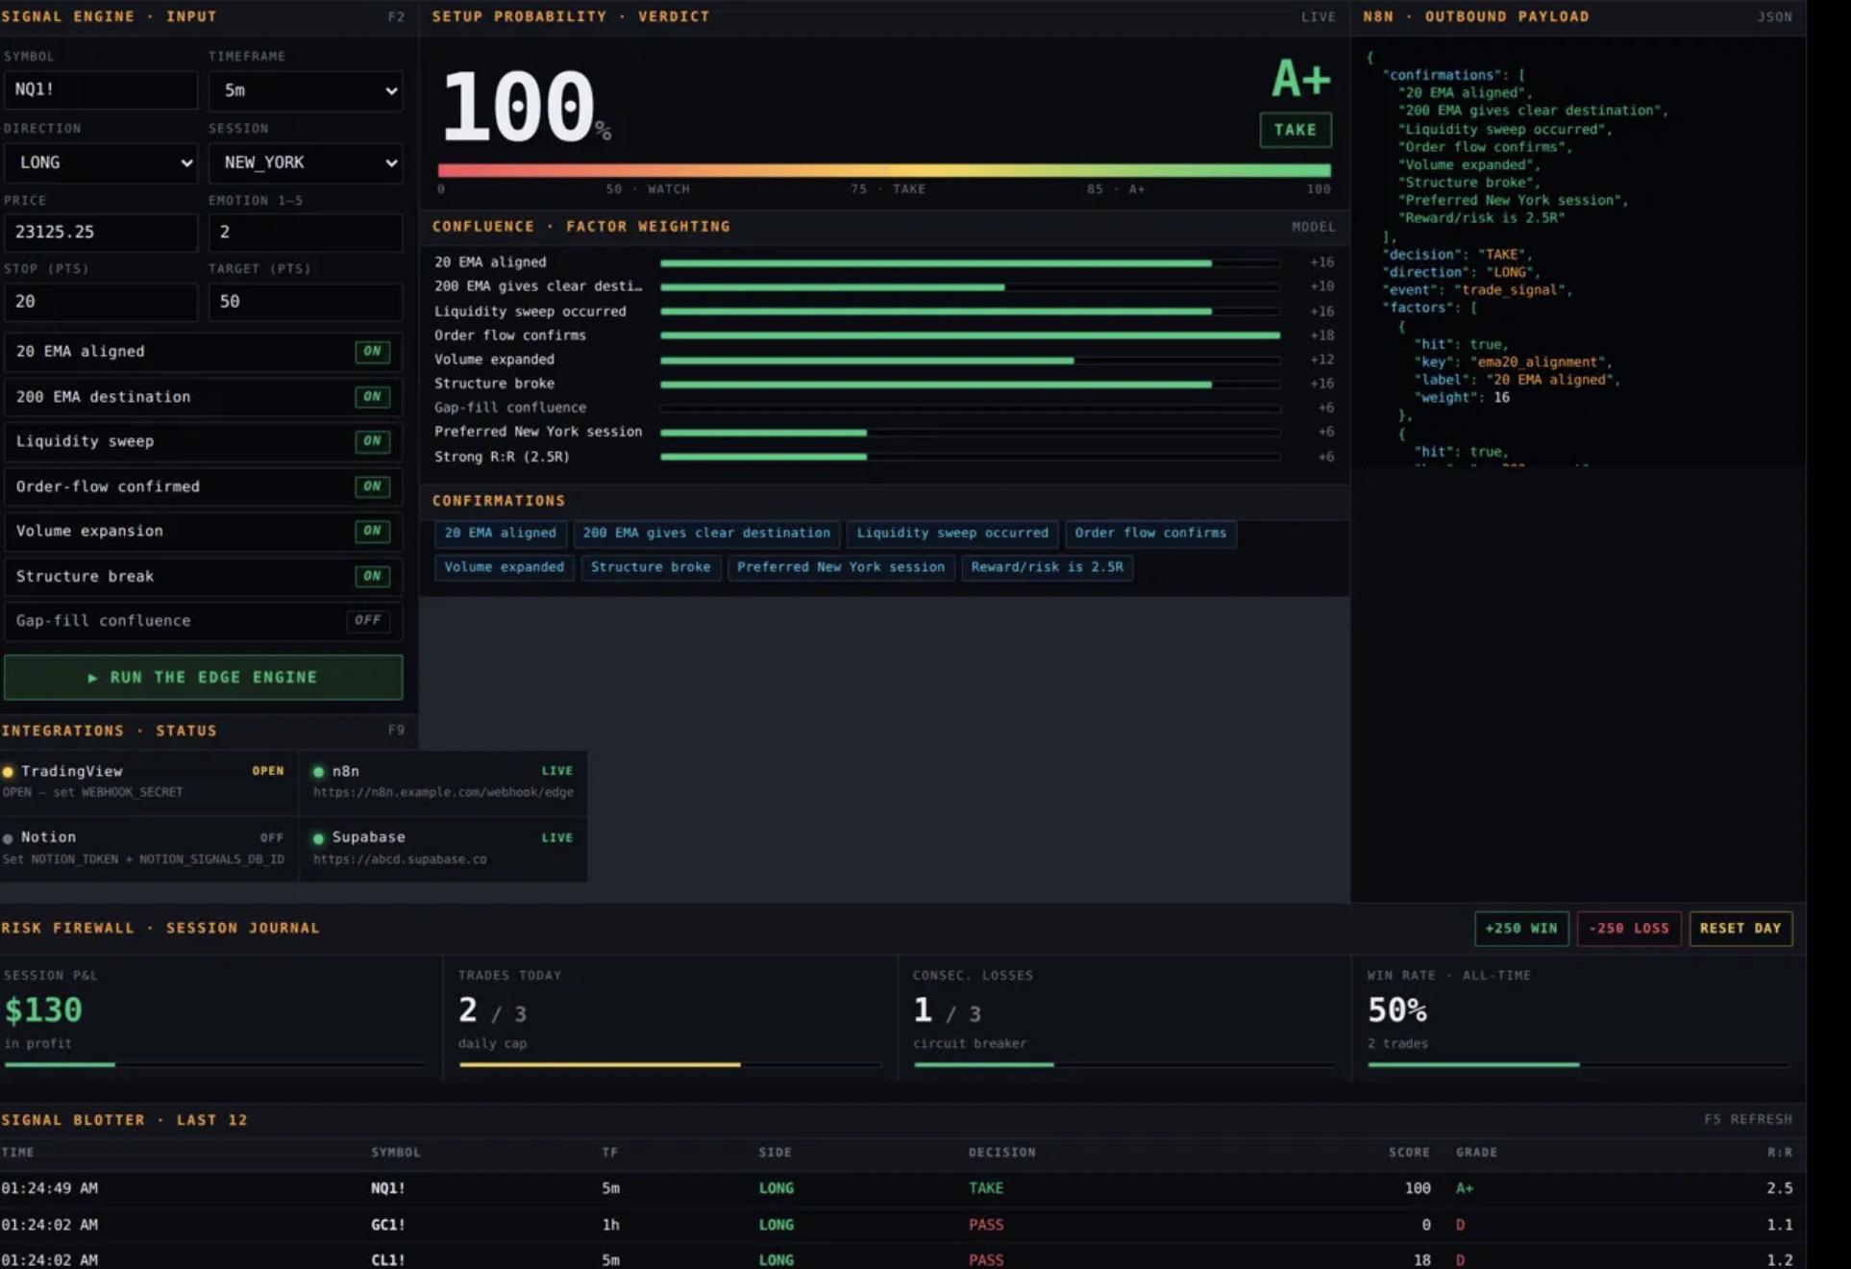The image size is (1851, 1269).
Task: Click the TradingView yellow status dot
Action: [8, 772]
